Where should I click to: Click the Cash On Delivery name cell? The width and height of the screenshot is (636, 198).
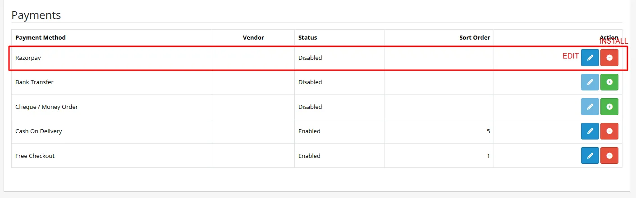point(39,131)
